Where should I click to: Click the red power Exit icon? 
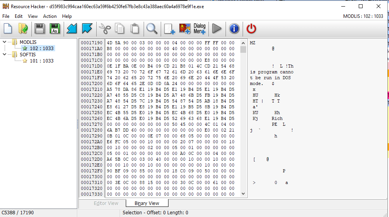point(252,28)
